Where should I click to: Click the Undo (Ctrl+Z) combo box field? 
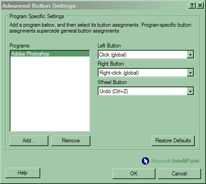click(x=146, y=91)
